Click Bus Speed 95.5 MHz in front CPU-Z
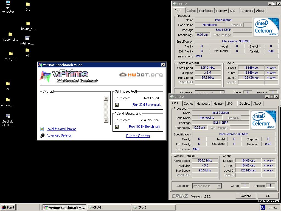 click(205, 170)
